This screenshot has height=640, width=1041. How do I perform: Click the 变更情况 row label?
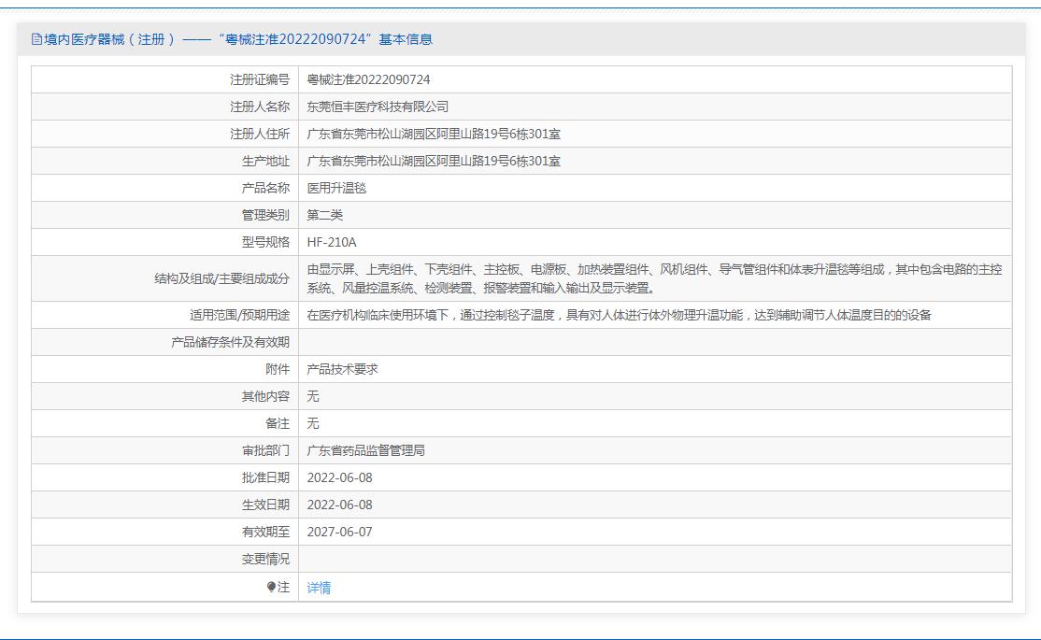point(265,559)
